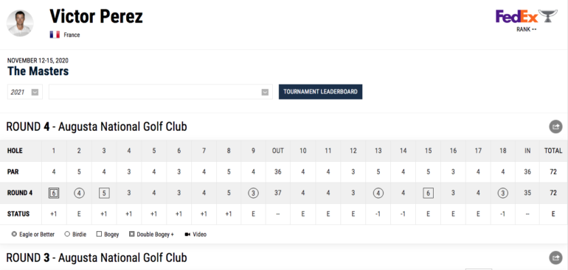Image resolution: width=568 pixels, height=270 pixels.
Task: Click the tournament dropdown arrow
Action: pyautogui.click(x=265, y=92)
